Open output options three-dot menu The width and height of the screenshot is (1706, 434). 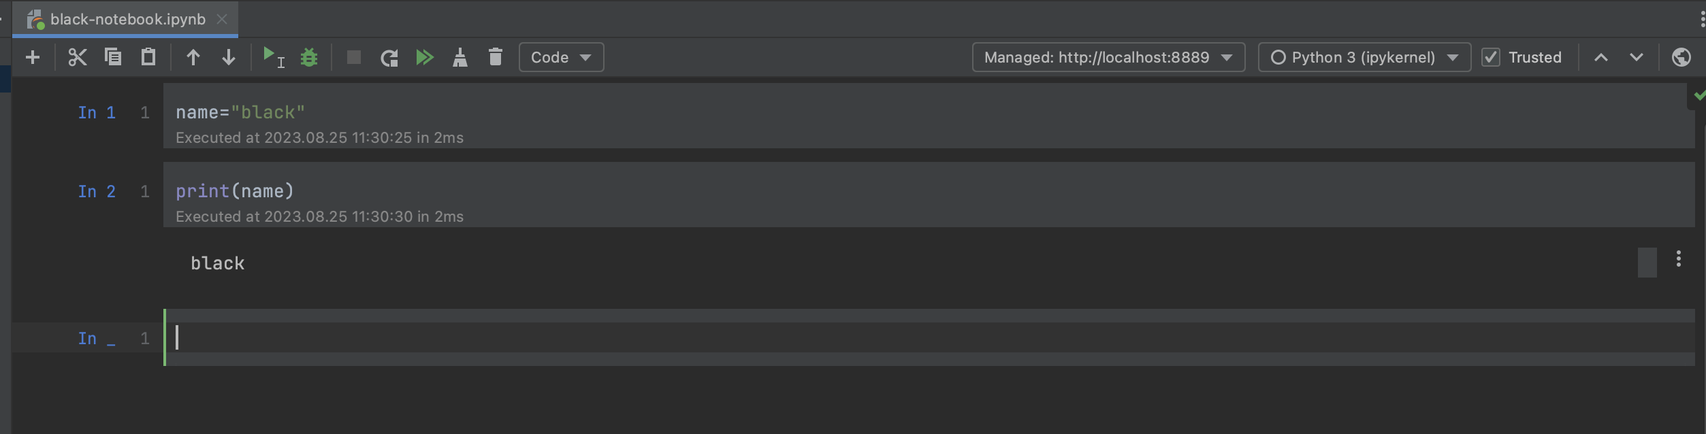point(1679,258)
